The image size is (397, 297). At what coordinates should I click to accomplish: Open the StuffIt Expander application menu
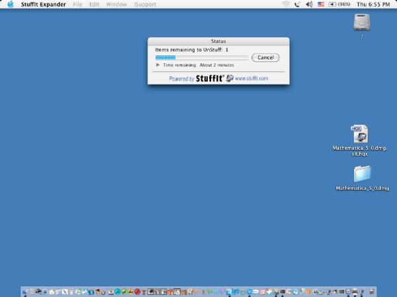click(x=44, y=4)
